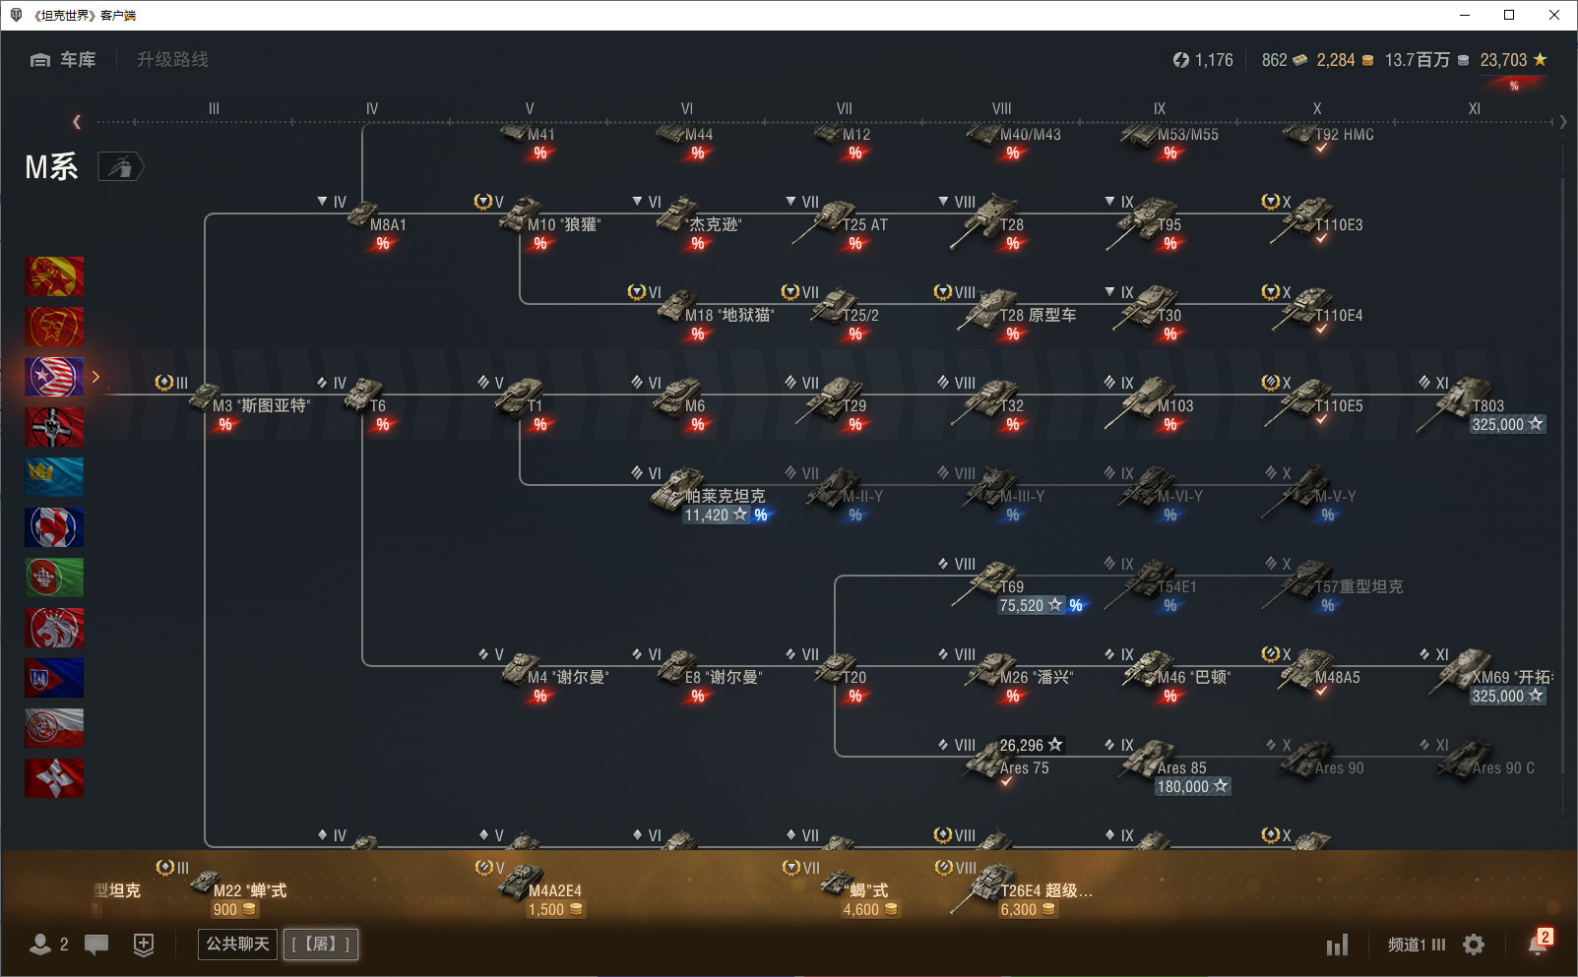Click the 75,520 research cost under T69
The height and width of the screenshot is (977, 1578).
[x=1031, y=605]
